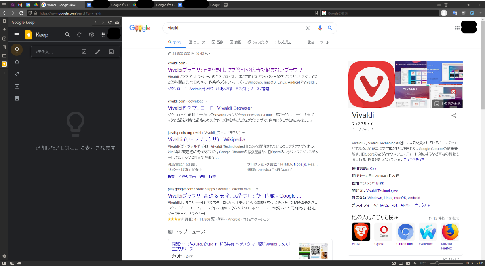
Task: Expand the もっと見る menu
Action: pos(283,42)
